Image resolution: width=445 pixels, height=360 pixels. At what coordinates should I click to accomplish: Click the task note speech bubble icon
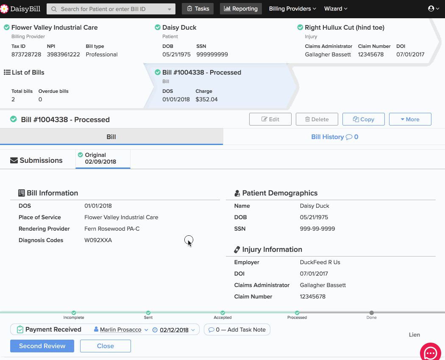[x=211, y=330]
